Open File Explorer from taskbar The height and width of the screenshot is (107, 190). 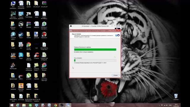coord(24,105)
